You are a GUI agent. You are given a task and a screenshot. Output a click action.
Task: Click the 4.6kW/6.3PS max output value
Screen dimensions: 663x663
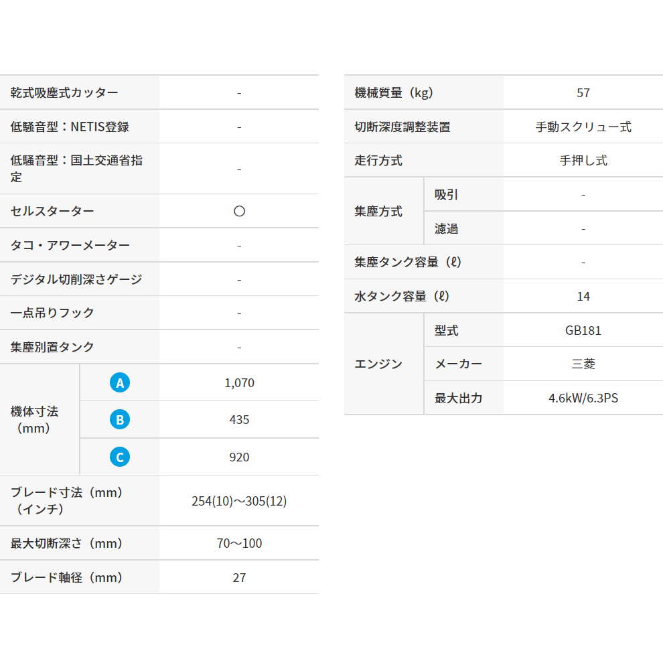583,398
